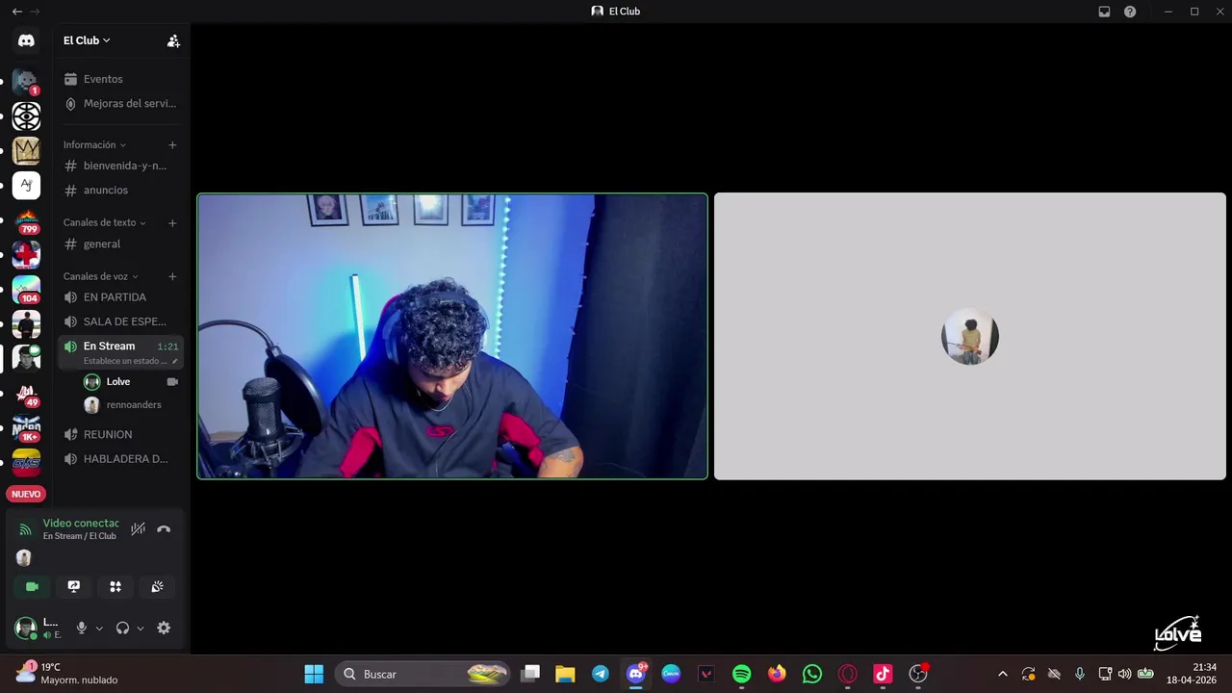This screenshot has height=693, width=1232.
Task: Mute the microphone
Action: pyautogui.click(x=81, y=628)
